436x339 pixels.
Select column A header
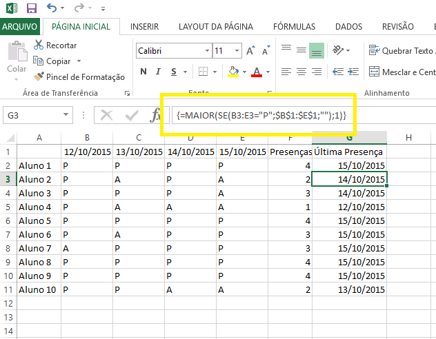point(39,137)
